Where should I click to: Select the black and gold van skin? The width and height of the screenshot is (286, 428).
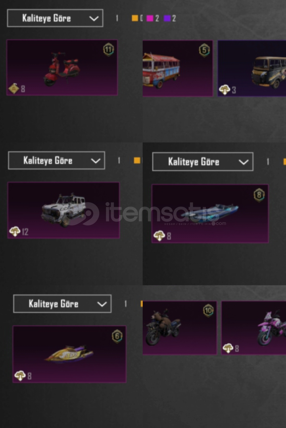tap(252, 68)
